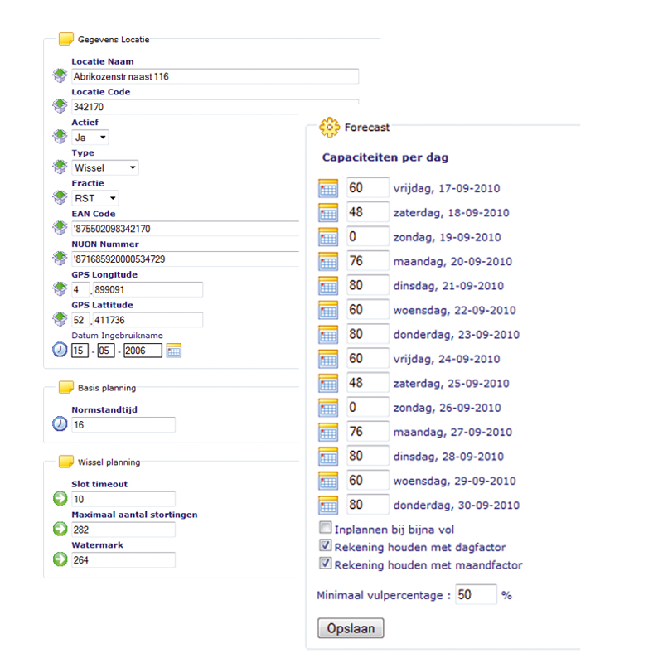663x663 pixels.
Task: Click the clock icon next to Normstandtijd
Action: click(60, 424)
